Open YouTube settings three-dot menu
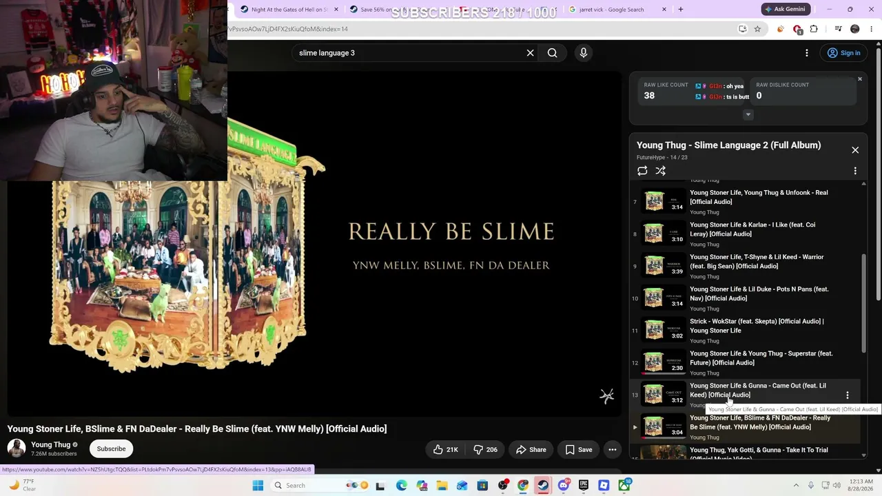882x496 pixels. click(x=807, y=53)
